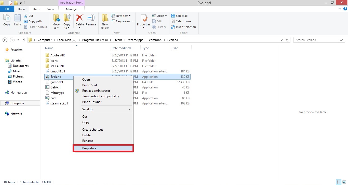Click Copy path in Clipboard group
The width and height of the screenshot is (348, 185).
click(33, 21)
